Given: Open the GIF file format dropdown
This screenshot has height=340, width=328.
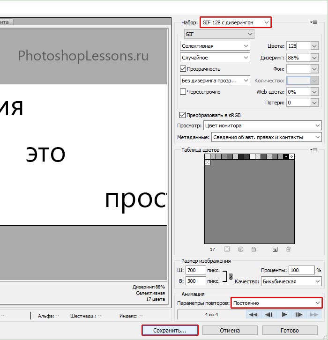Looking at the screenshot, I should click(x=219, y=34).
